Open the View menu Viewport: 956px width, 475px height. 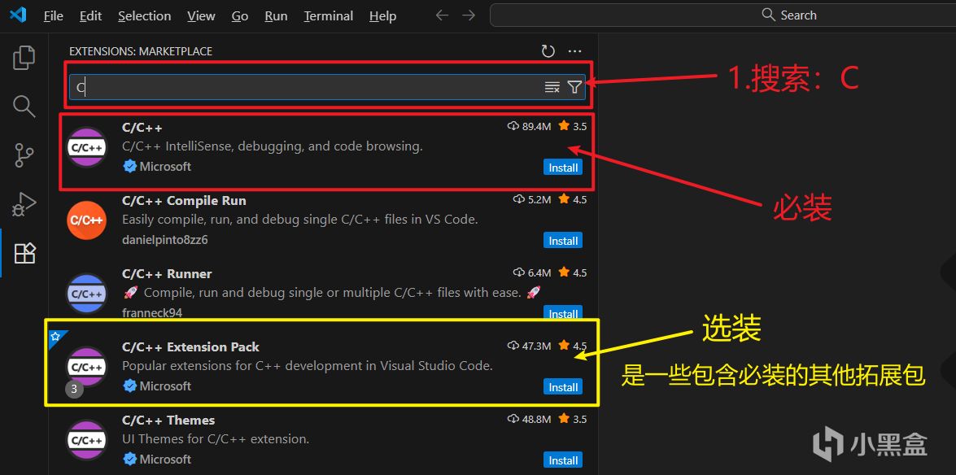coord(201,15)
